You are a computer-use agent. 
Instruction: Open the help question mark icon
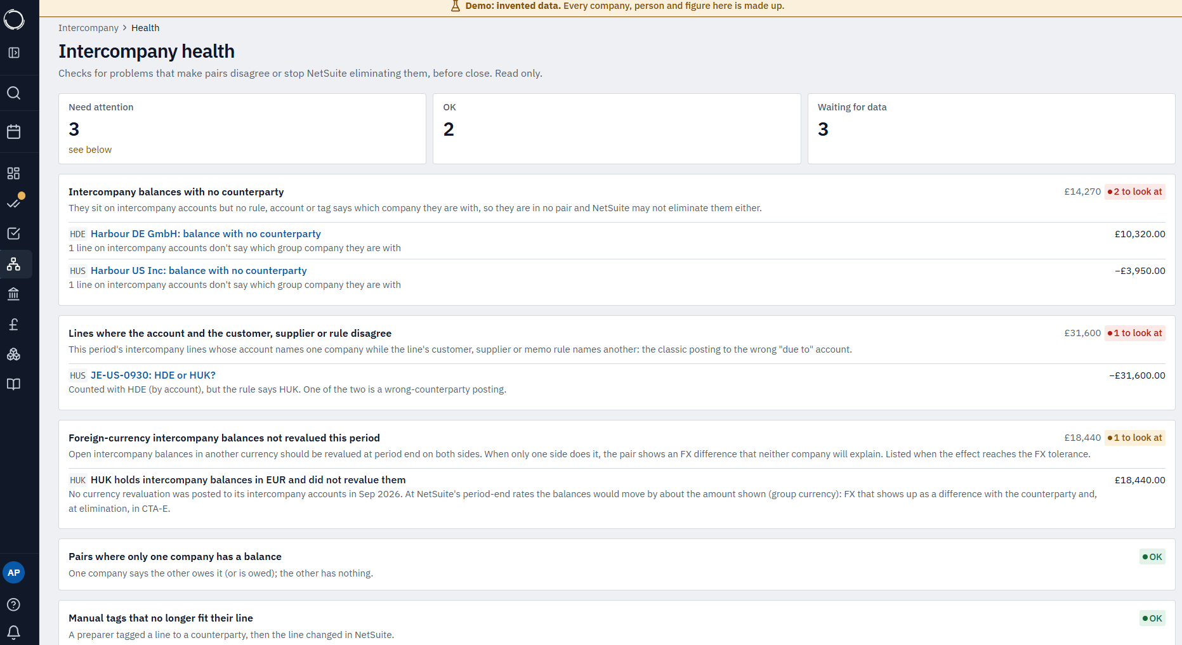point(14,604)
